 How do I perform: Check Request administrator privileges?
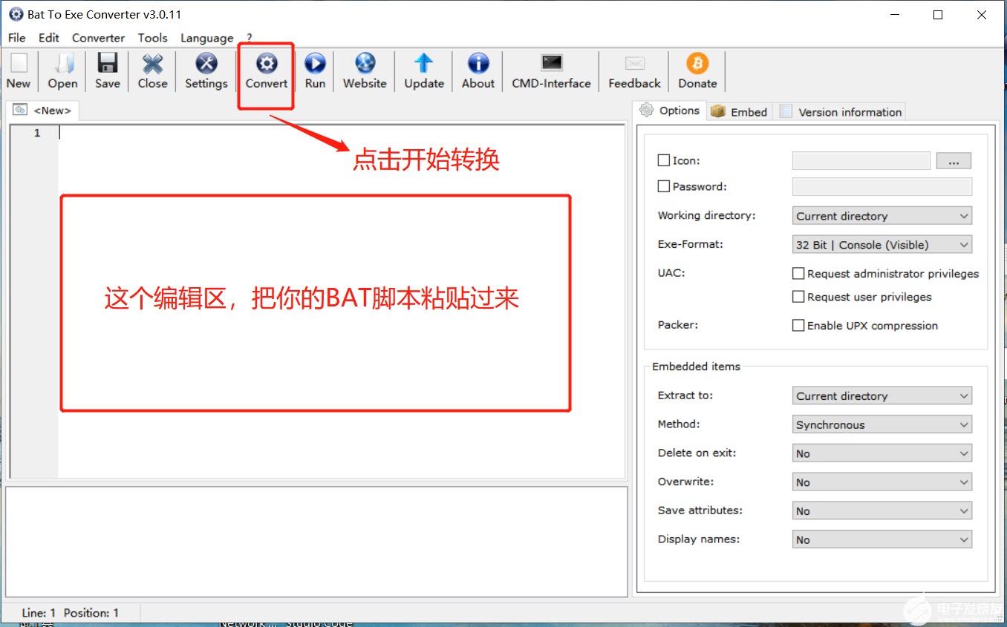tap(798, 274)
